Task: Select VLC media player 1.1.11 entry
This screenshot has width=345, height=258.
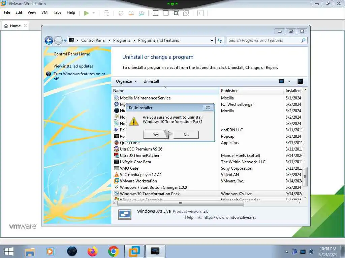Action: tap(140, 175)
